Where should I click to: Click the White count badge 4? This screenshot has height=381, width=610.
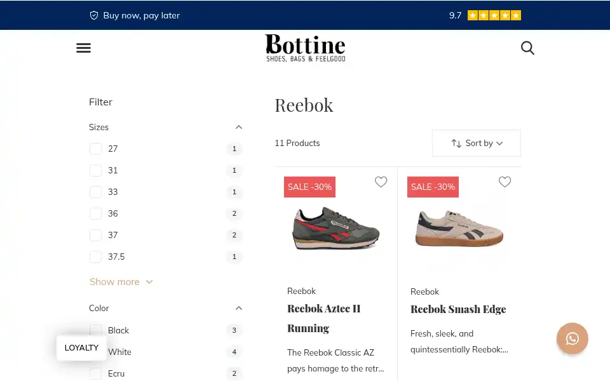[x=234, y=352]
